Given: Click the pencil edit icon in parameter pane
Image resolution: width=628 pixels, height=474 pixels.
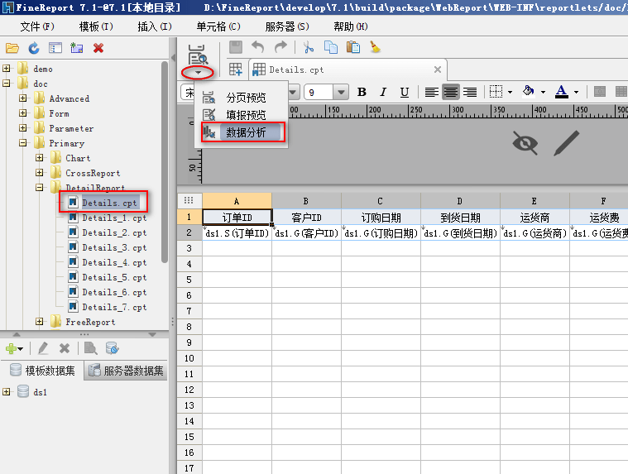Looking at the screenshot, I should (x=566, y=143).
